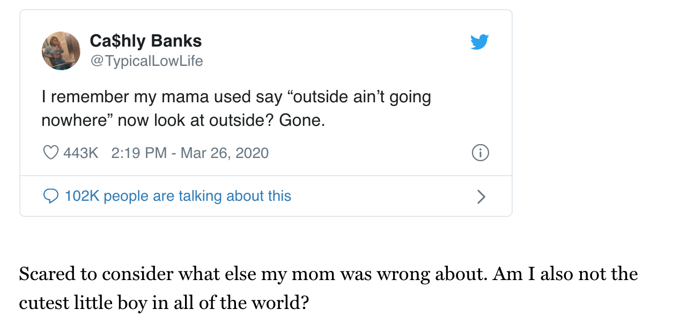
Task: Click the Twitter bird logo
Action: [x=479, y=42]
